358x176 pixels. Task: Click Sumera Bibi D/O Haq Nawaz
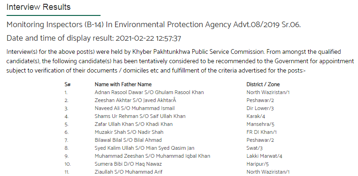128,164
